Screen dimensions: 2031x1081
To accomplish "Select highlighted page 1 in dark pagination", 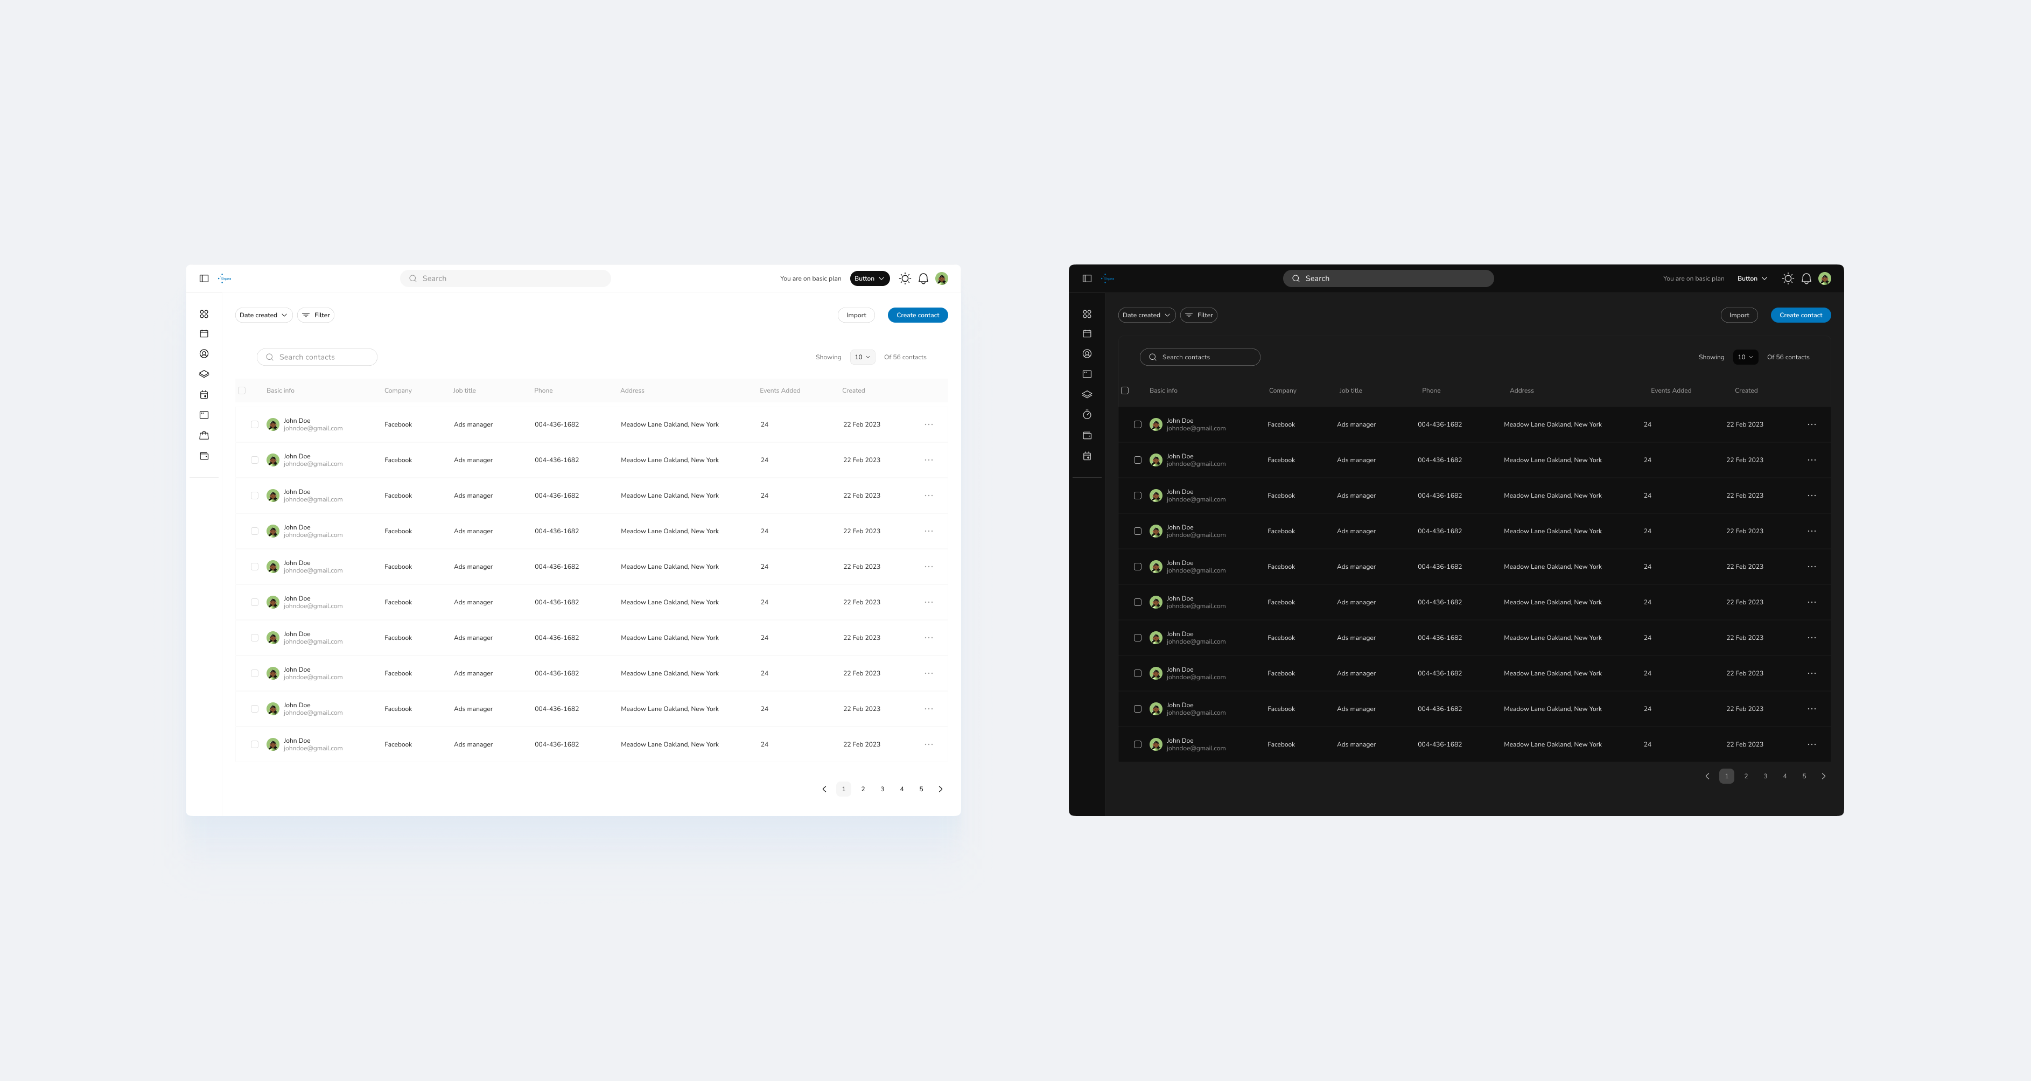I will tap(1727, 776).
